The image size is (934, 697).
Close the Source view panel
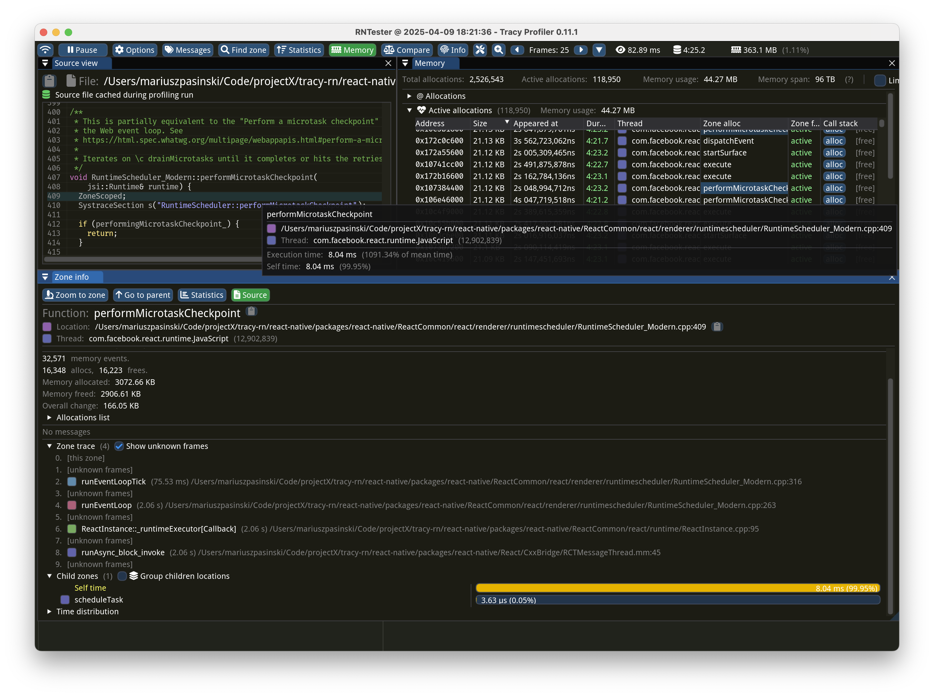tap(388, 63)
